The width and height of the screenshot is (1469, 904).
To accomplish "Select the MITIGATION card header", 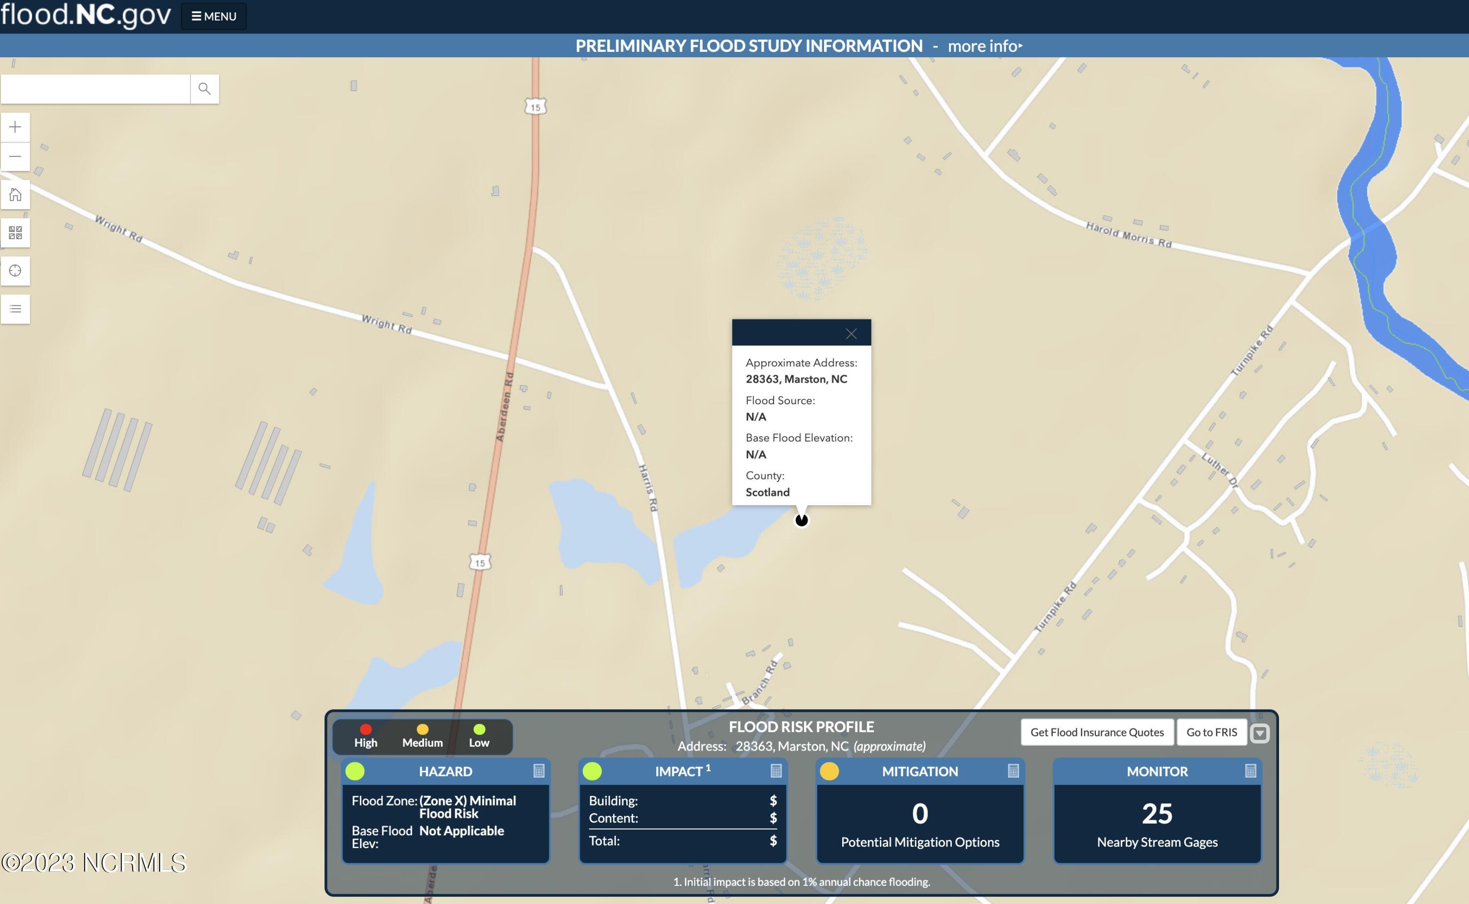I will [x=920, y=771].
